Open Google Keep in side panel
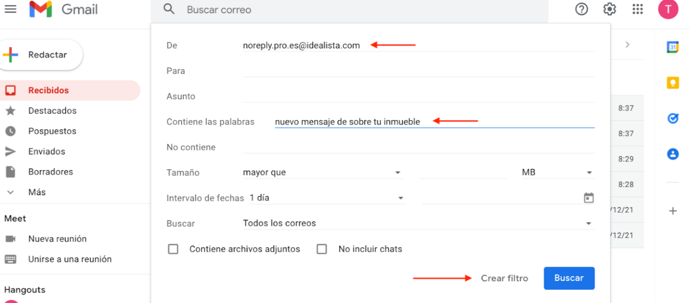This screenshot has height=303, width=690. pos(673,83)
